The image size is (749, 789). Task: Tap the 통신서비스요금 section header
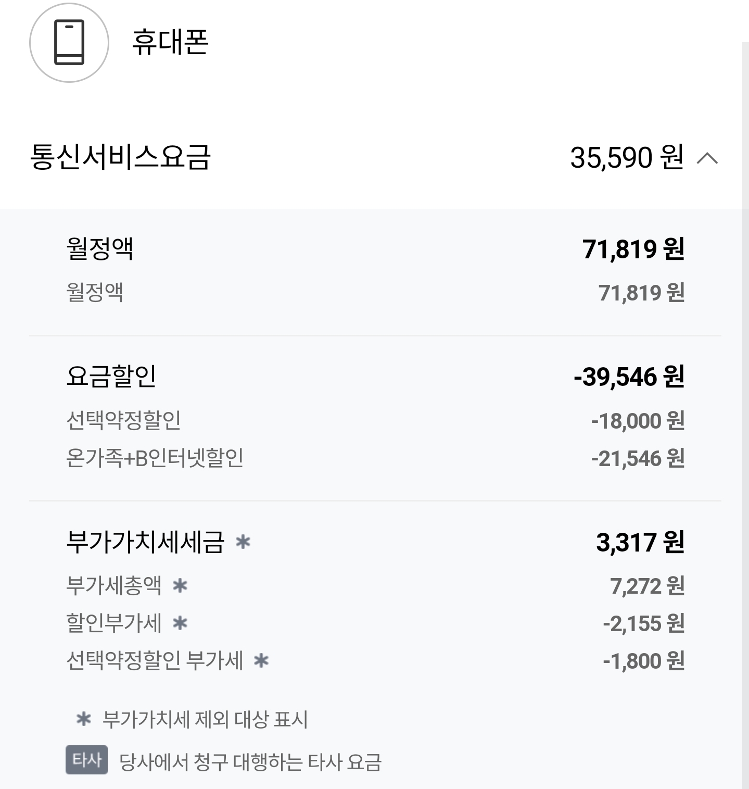120,157
